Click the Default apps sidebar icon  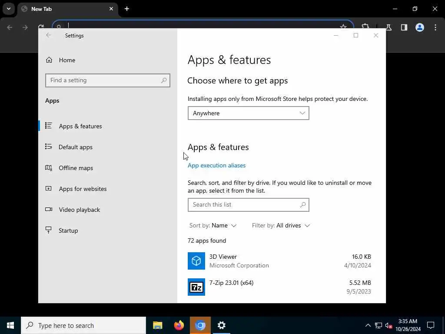tap(49, 147)
